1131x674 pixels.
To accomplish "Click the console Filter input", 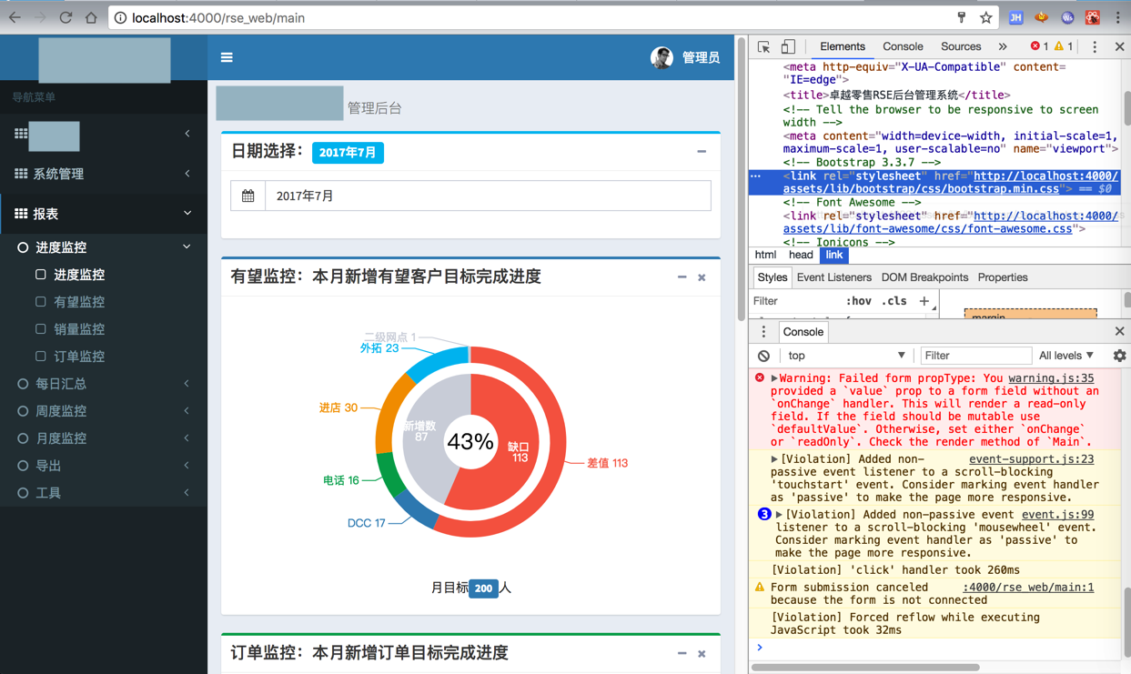I will [x=975, y=356].
